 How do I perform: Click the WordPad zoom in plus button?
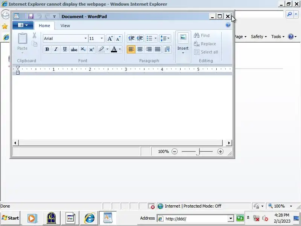click(x=220, y=152)
